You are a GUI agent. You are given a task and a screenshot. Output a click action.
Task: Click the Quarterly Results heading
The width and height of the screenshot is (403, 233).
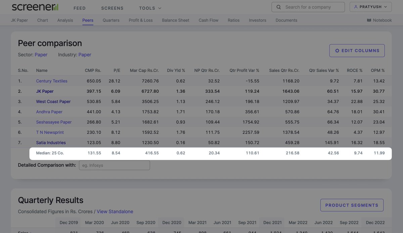(50, 200)
